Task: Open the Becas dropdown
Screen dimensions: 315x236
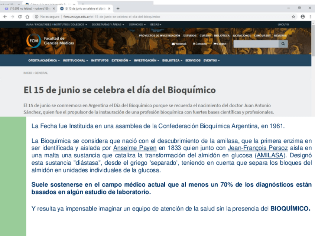Action: [x=156, y=24]
